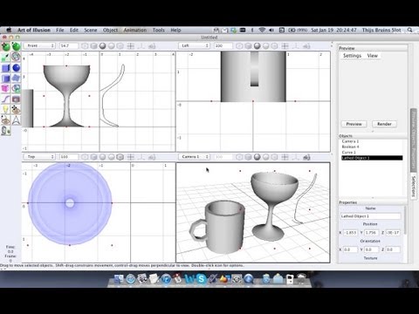
Task: Open the View menu in Preview panel
Action: [373, 56]
